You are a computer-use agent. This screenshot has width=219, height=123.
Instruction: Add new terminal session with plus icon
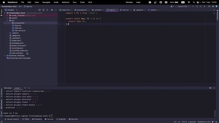pyautogui.click(x=25, y=88)
